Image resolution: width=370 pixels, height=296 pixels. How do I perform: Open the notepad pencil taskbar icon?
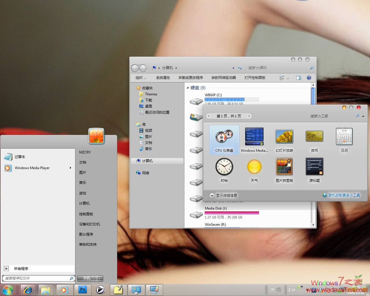(x=118, y=290)
